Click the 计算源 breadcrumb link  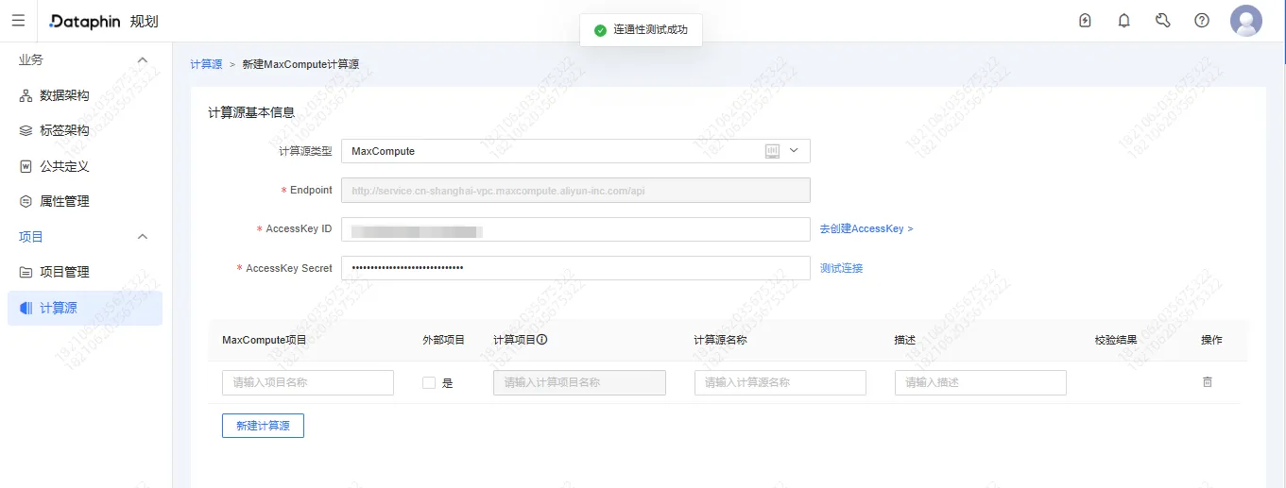point(206,64)
